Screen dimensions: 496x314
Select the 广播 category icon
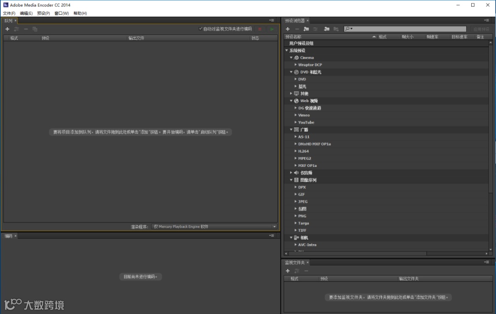coord(296,130)
